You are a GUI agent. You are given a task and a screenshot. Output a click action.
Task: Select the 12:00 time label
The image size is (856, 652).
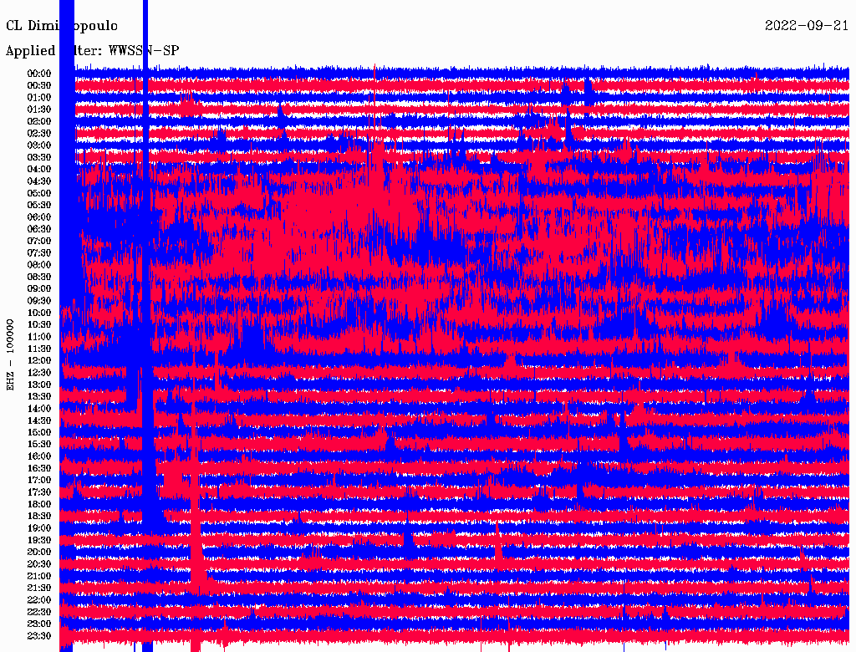[39, 360]
